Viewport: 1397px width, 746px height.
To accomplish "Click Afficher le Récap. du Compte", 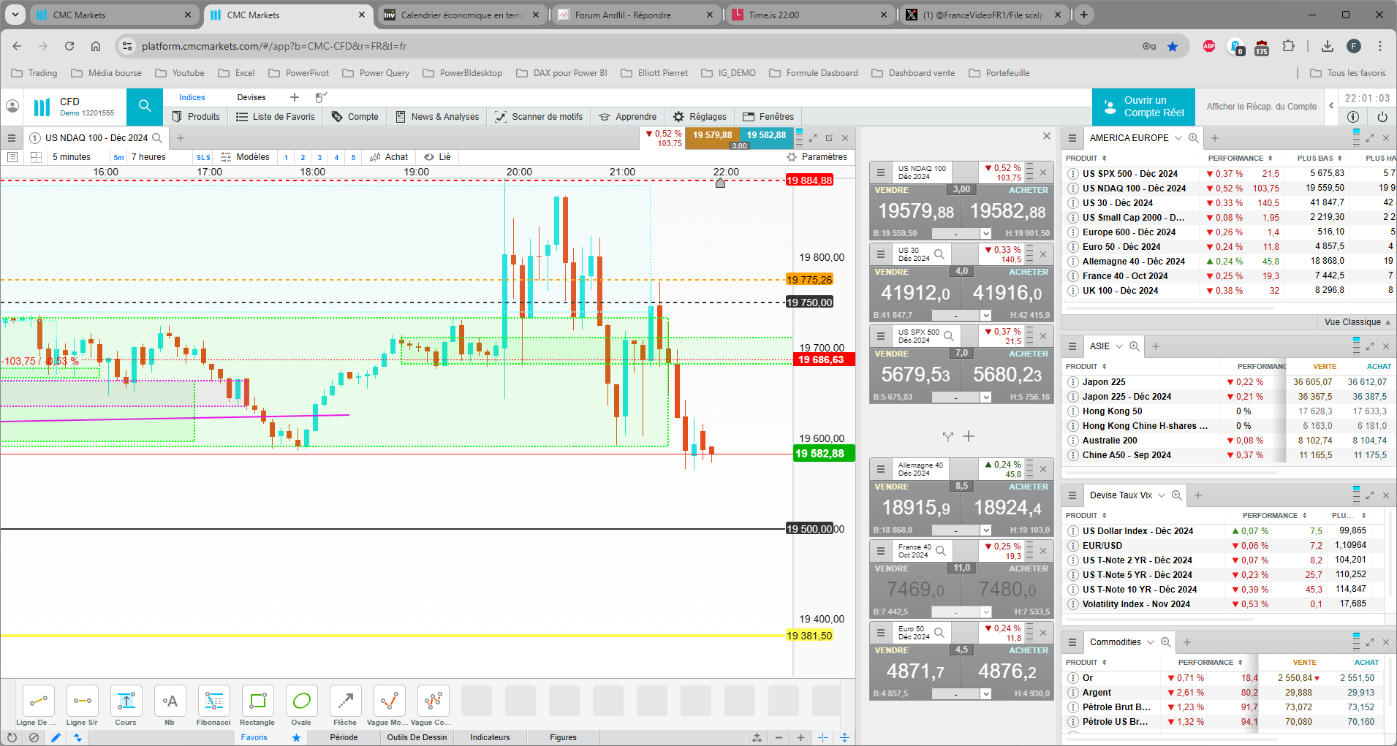I will coord(1261,107).
